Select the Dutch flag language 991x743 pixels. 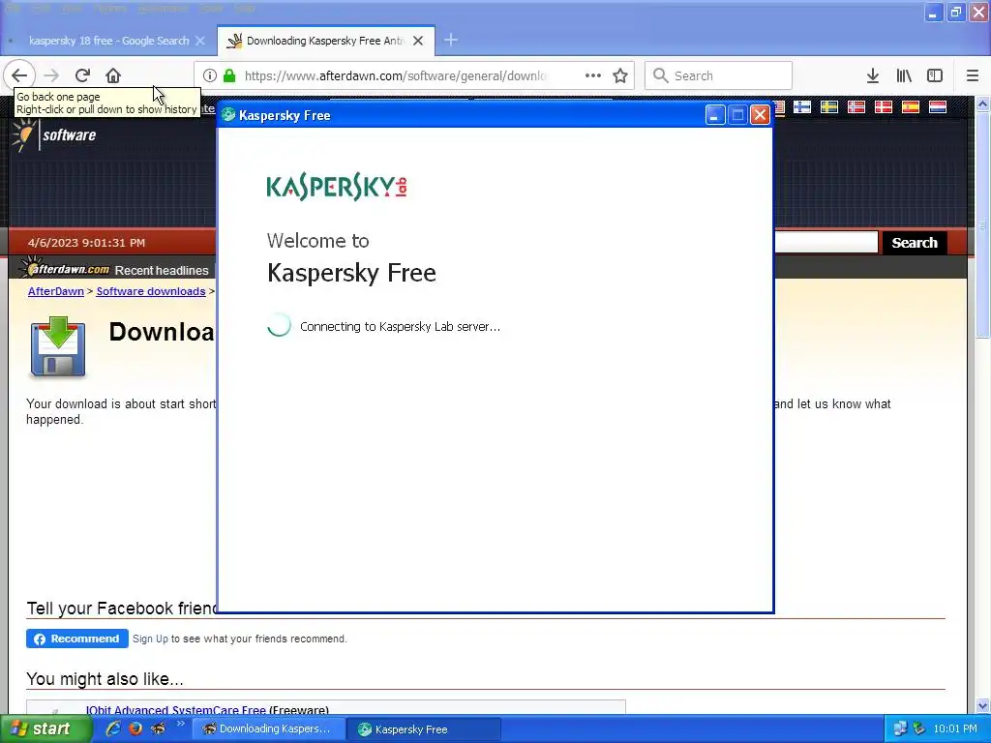click(938, 106)
